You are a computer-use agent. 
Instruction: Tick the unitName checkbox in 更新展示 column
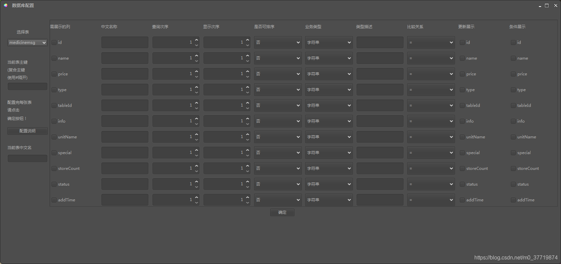tap(462, 137)
